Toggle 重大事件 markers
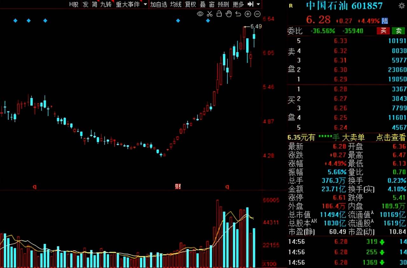Image resolution: width=407 pixels, height=268 pixels. coord(128,4)
